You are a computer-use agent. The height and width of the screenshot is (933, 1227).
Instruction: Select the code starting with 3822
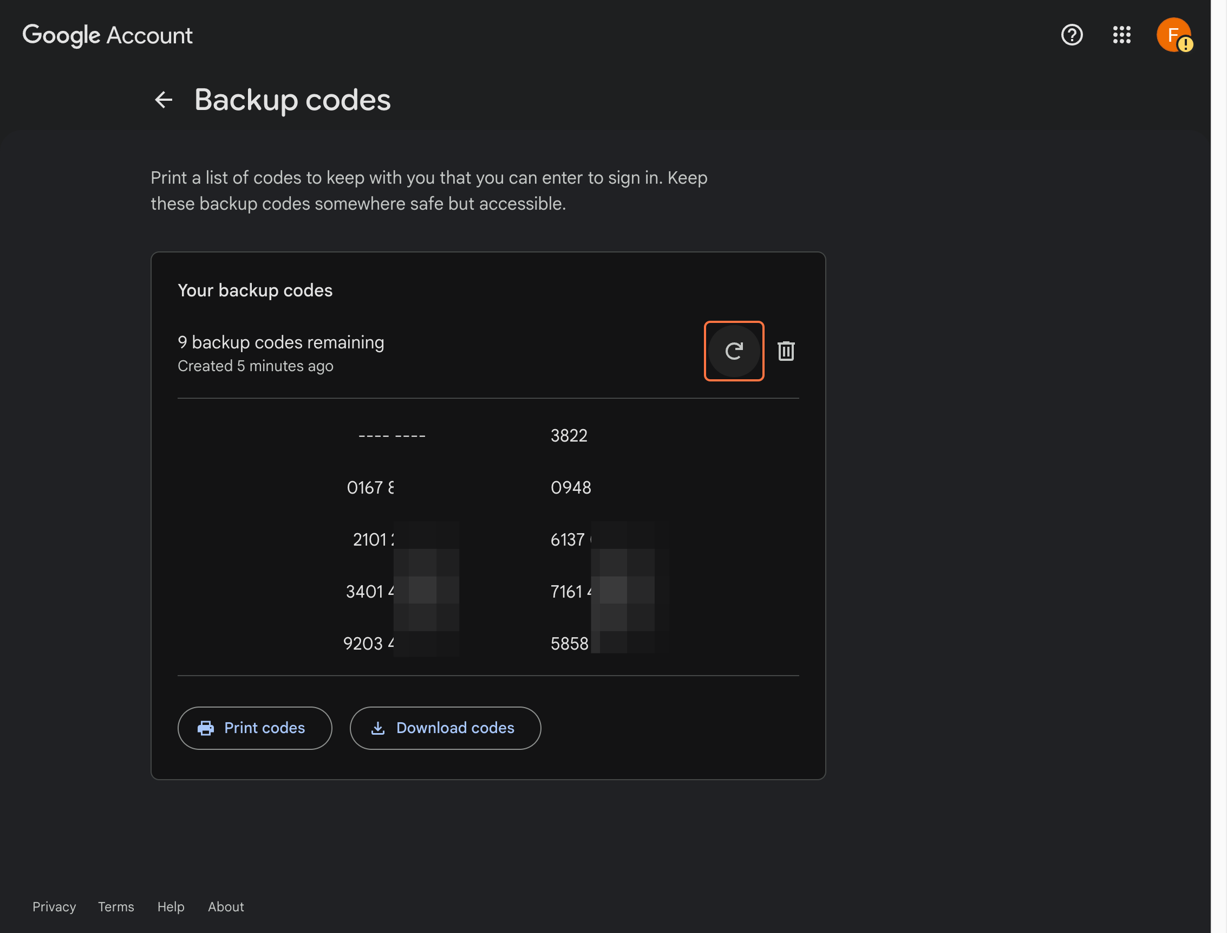[x=569, y=436]
